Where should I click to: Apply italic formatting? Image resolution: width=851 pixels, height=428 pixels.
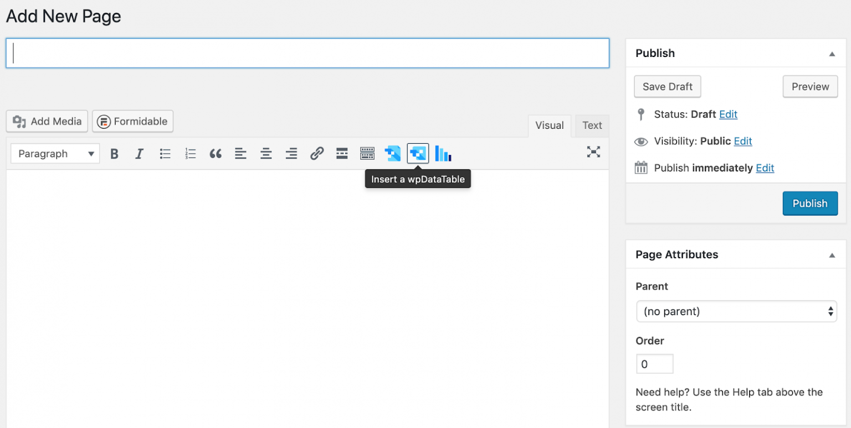tap(140, 153)
